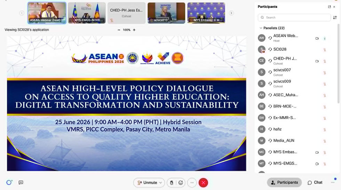The image size is (341, 190).
Task: Click the shared ASEAN Policy Dialogue slide
Action: point(127,103)
